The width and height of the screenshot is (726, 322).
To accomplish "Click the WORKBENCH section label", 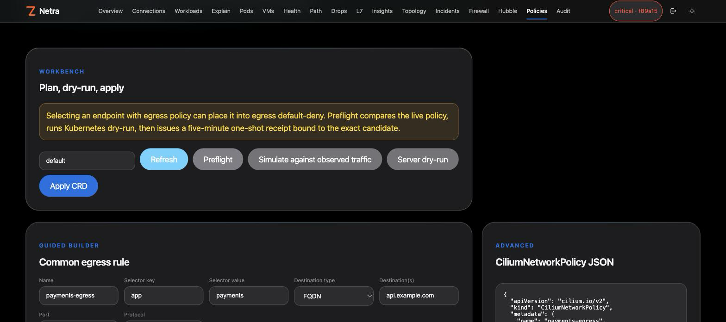I will [62, 72].
